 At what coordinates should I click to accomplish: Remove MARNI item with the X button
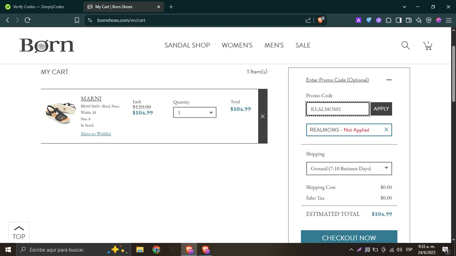point(263,116)
